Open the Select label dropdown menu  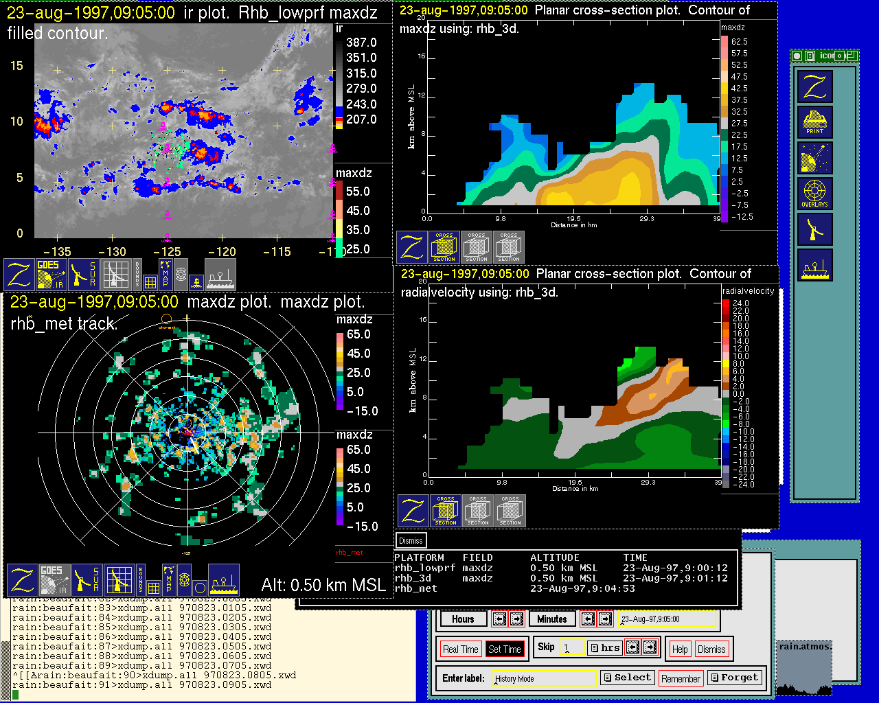pyautogui.click(x=627, y=678)
